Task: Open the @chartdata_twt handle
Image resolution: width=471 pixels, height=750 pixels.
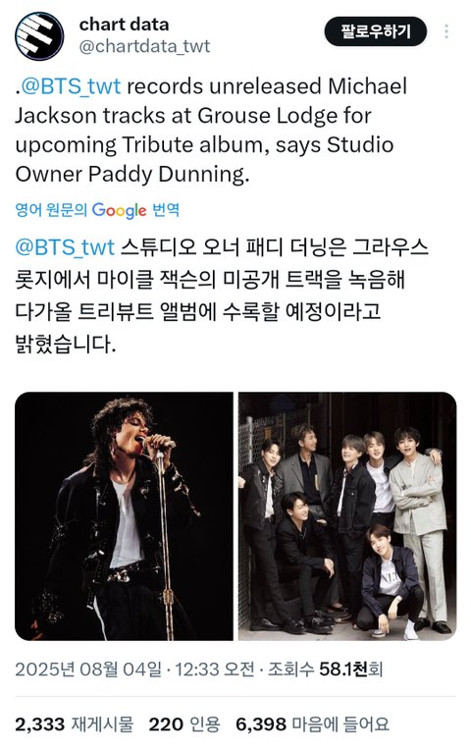Action: coord(144,46)
